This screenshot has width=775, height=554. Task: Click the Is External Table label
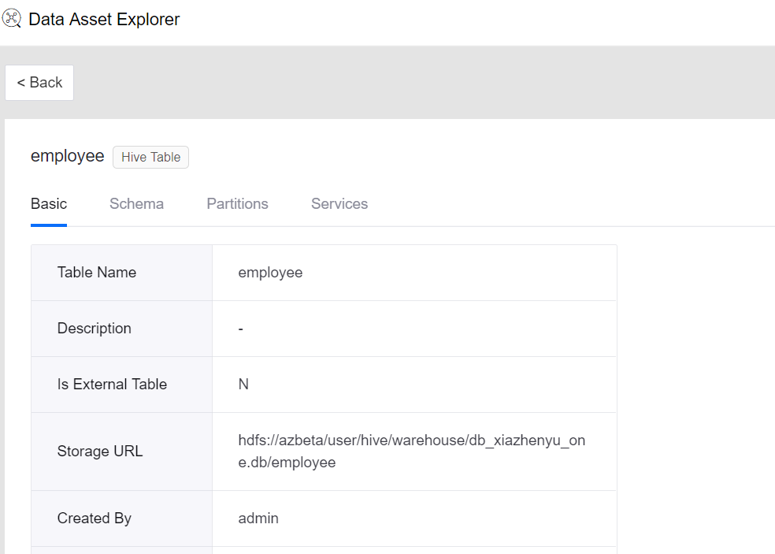click(112, 385)
